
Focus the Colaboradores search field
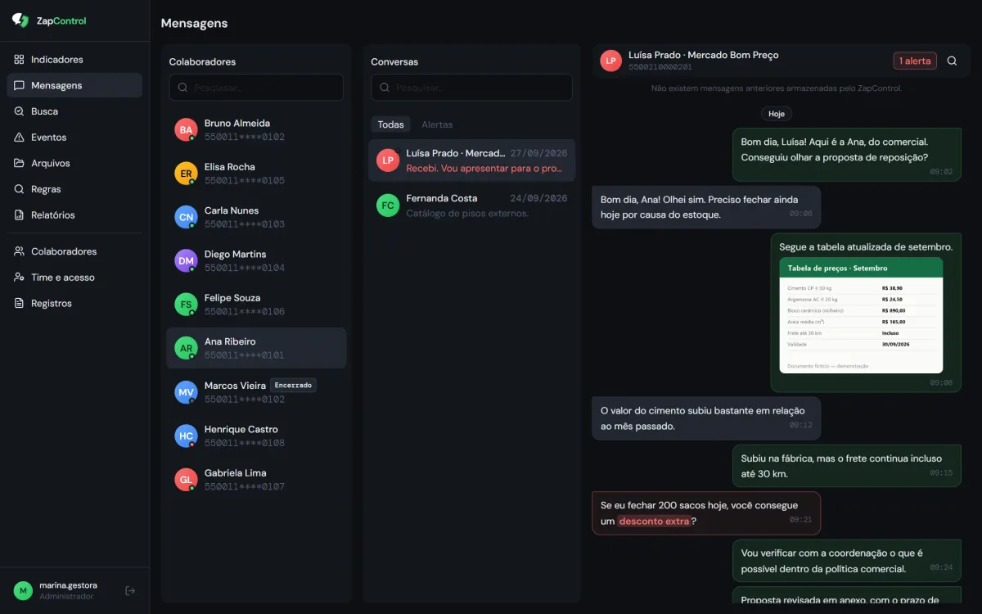click(x=256, y=88)
